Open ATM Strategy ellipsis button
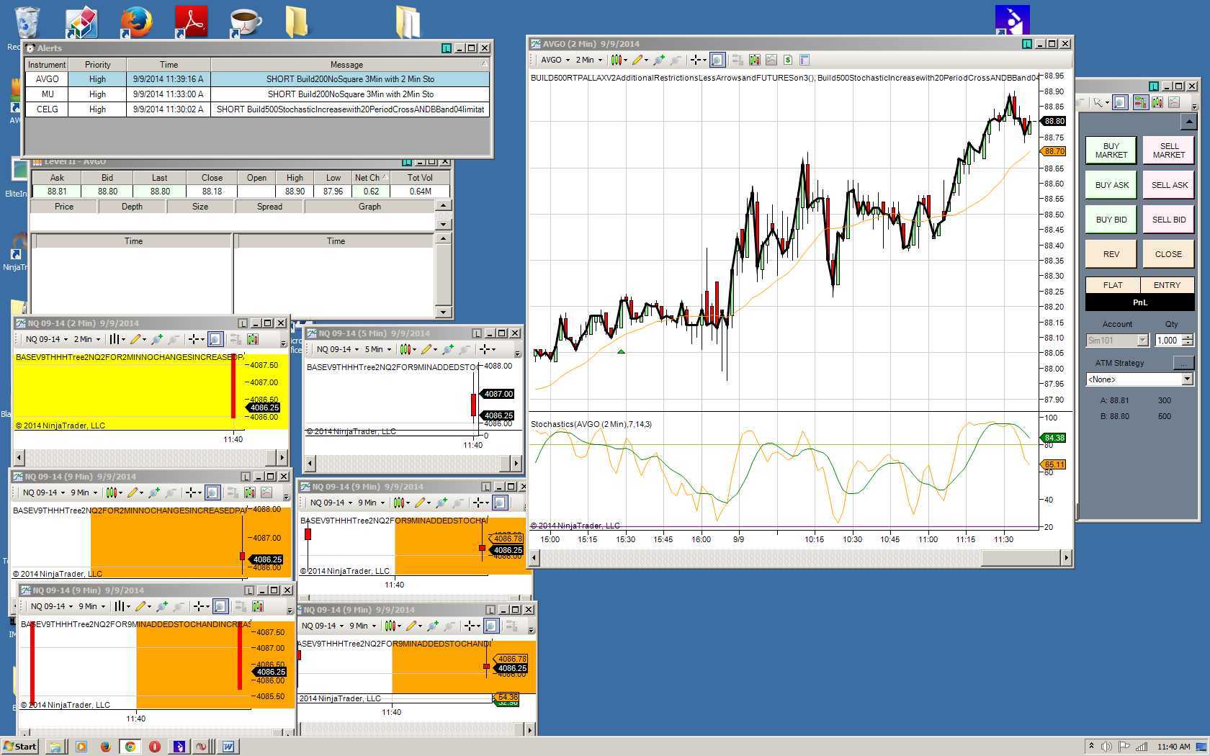Viewport: 1210px width, 756px height. point(1183,362)
